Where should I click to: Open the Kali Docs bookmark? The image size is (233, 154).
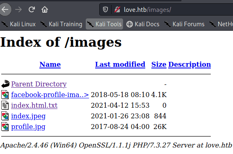143,24
